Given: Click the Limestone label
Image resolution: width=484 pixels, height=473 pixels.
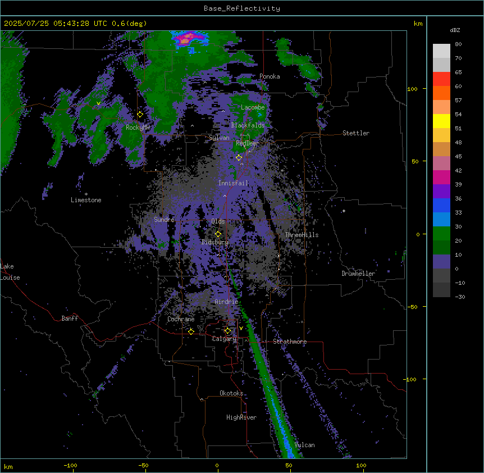Looking at the screenshot, I should (86, 200).
